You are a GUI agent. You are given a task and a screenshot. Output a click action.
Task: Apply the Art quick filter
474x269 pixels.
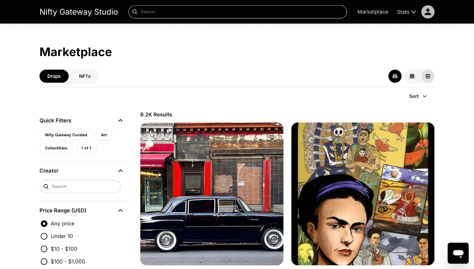104,135
